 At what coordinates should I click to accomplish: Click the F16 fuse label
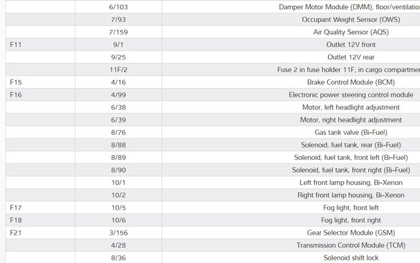coord(16,95)
